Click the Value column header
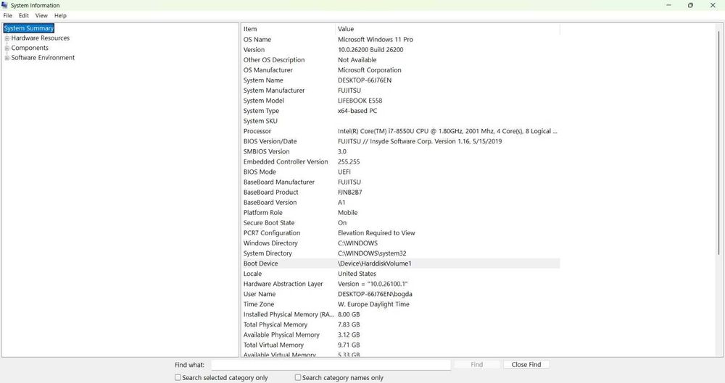 point(447,29)
